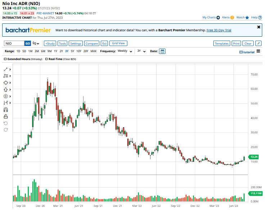Select the measurement tool icon

point(6,103)
